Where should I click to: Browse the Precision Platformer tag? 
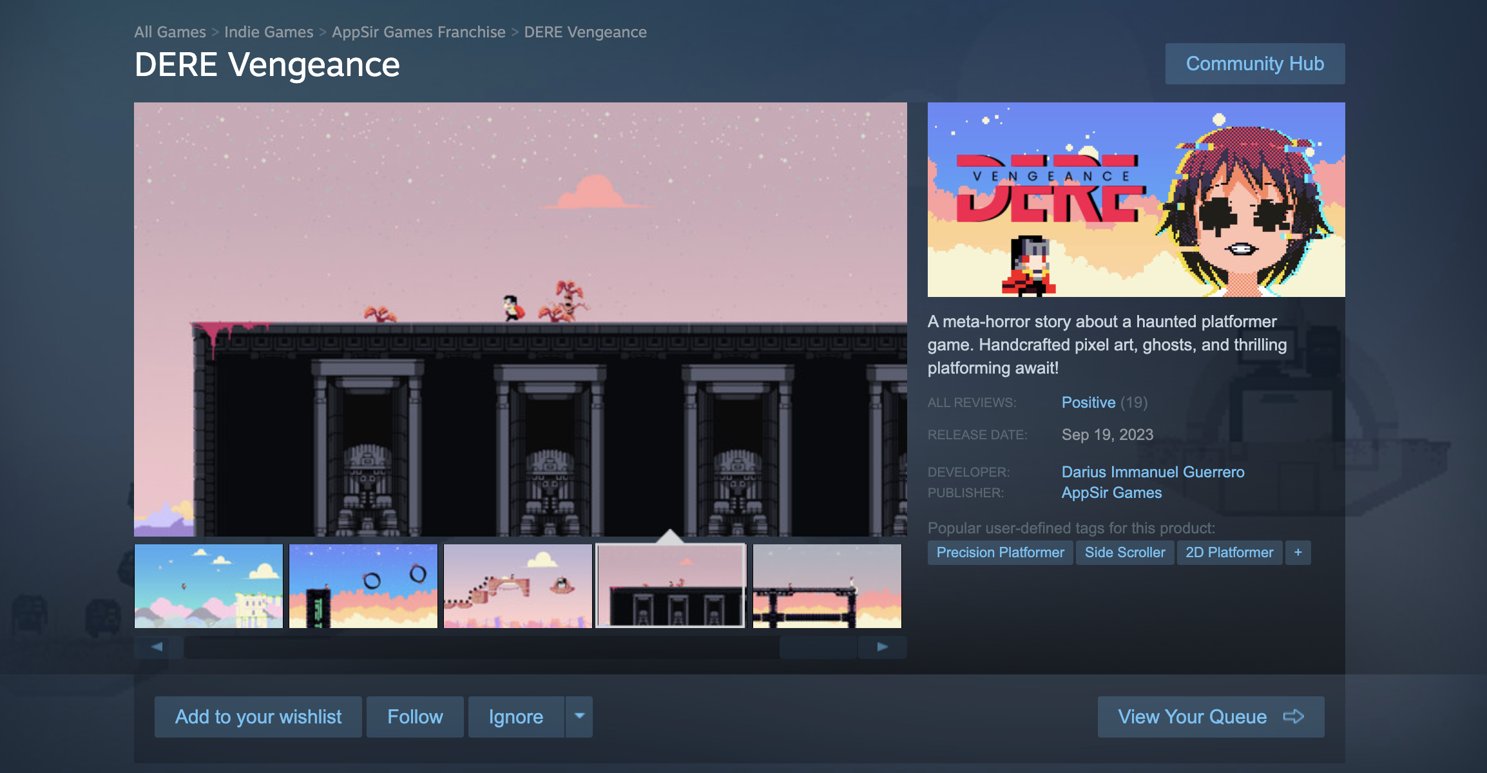[1000, 553]
